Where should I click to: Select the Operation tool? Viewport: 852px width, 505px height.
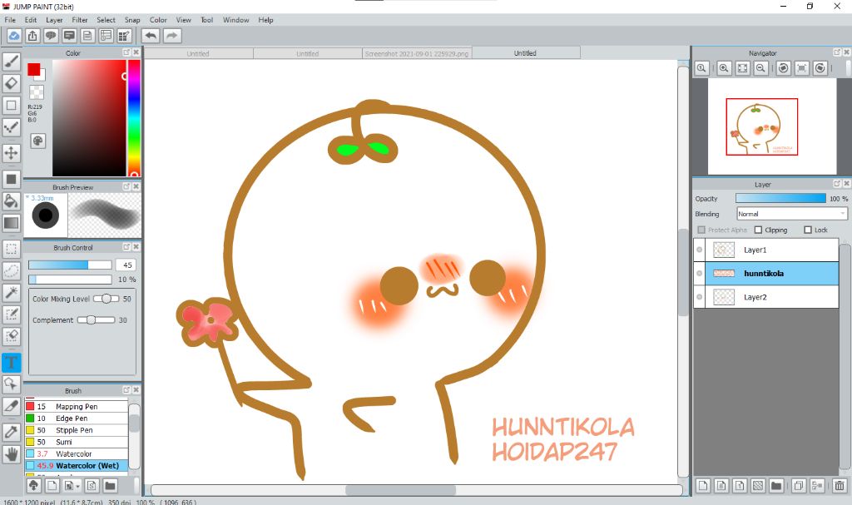pos(12,384)
